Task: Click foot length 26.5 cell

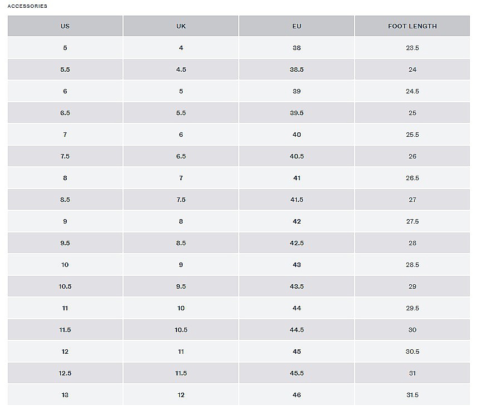Action: [x=413, y=178]
